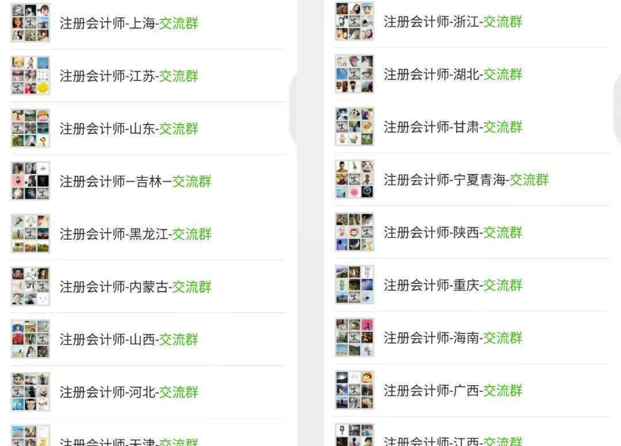The image size is (621, 446).
Task: Open the 注册会计师-陕西-交流群 avatar icon
Action: (354, 232)
